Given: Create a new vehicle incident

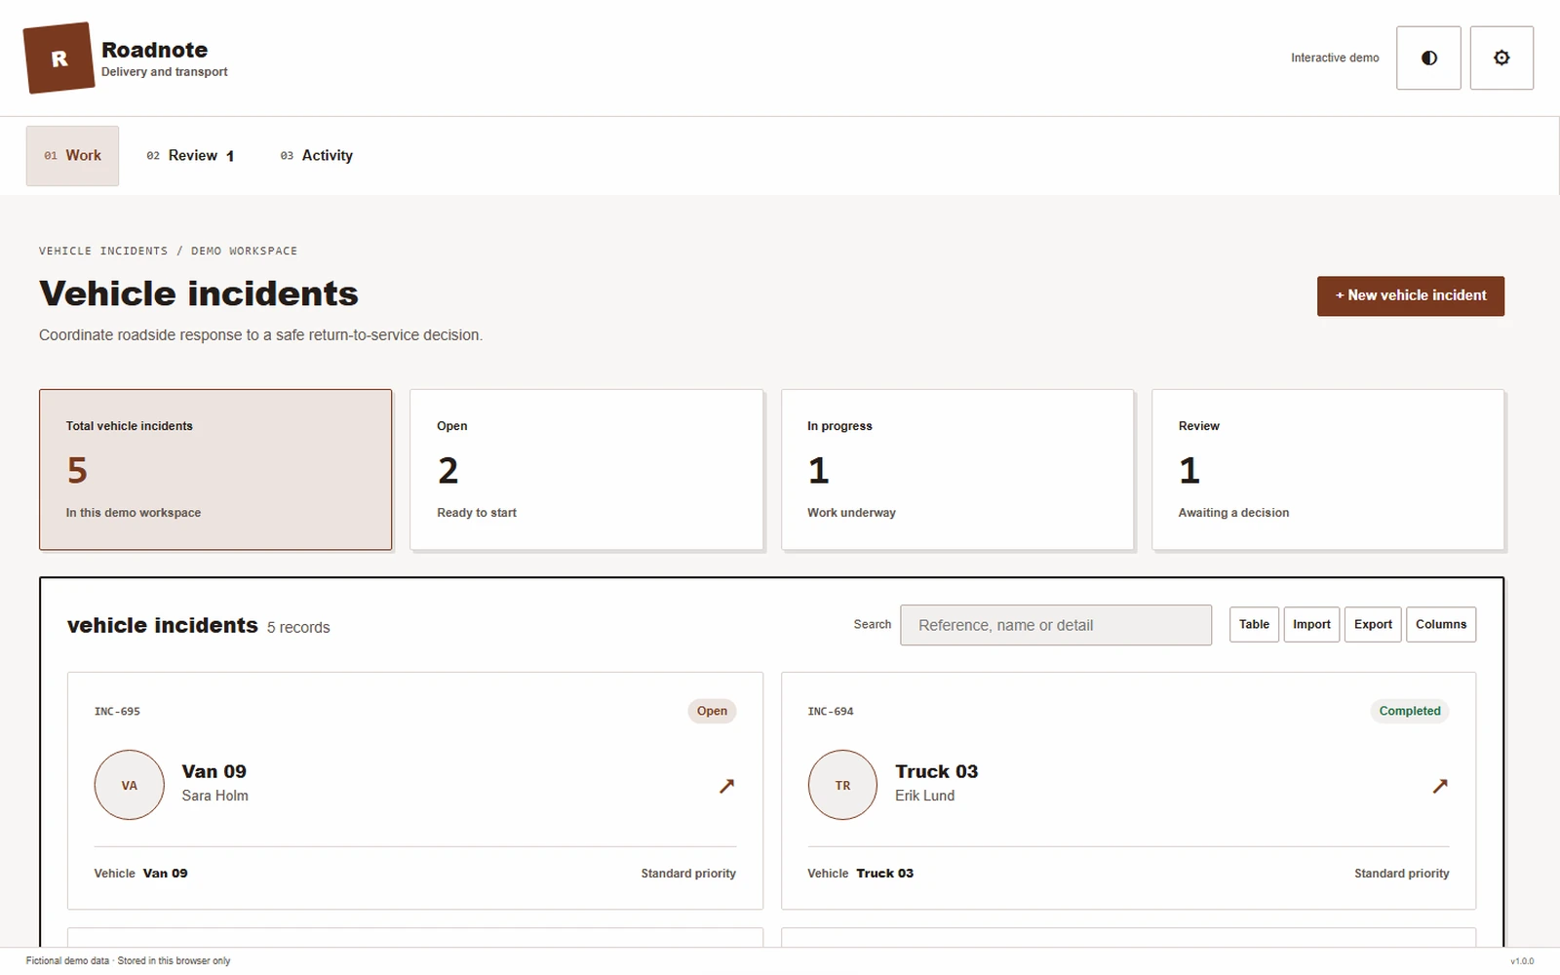Looking at the screenshot, I should click(x=1410, y=295).
